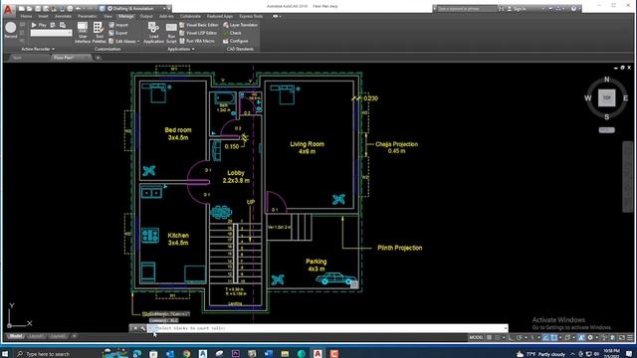Open the Express Tools ribbon tab
This screenshot has height=358, width=637.
click(251, 16)
